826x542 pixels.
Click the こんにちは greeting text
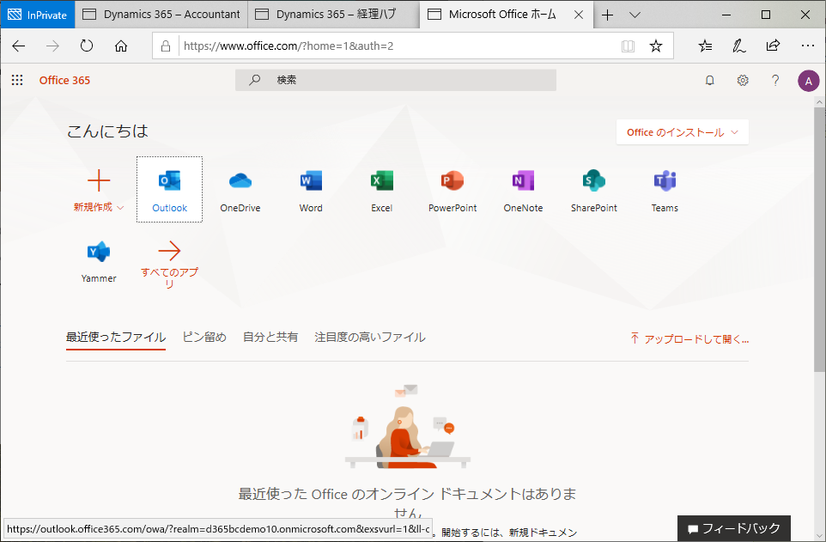(107, 131)
